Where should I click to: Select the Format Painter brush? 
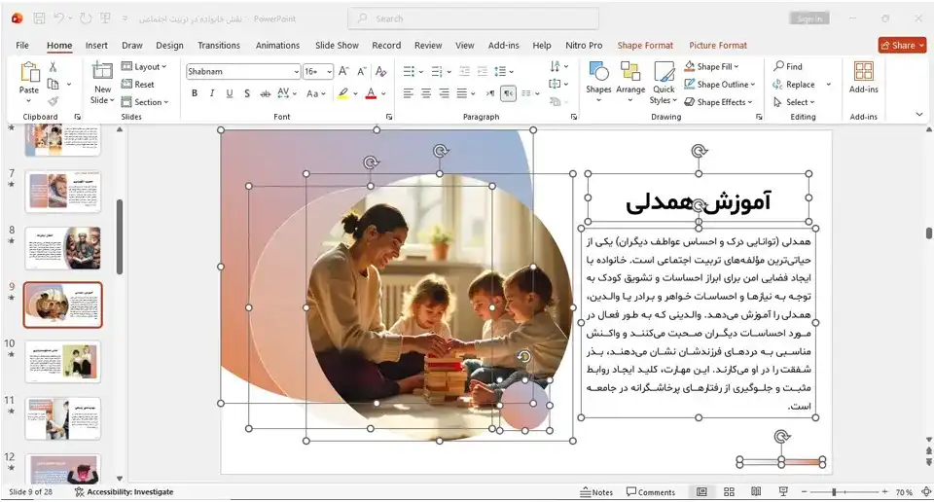53,101
